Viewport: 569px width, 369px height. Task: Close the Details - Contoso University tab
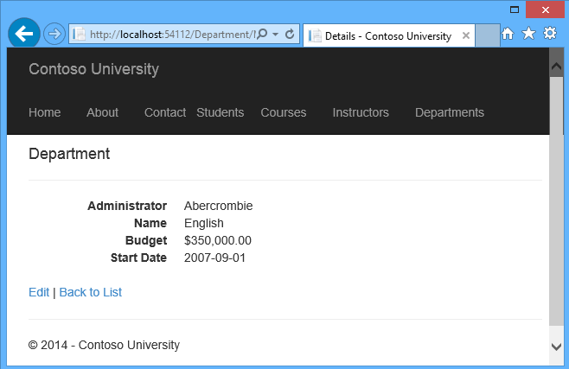tap(466, 36)
